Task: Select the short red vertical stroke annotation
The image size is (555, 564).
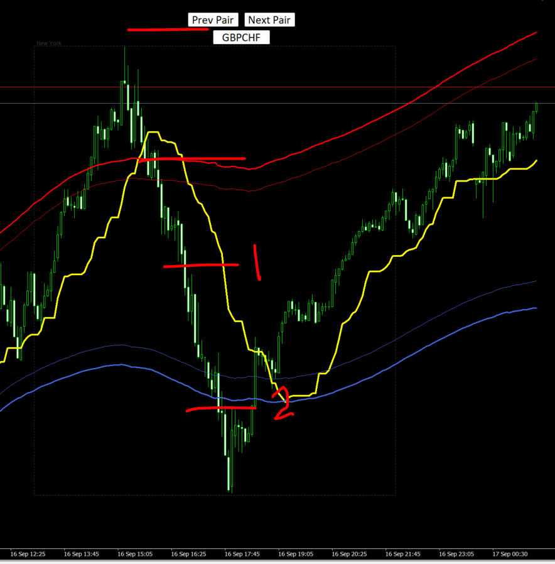Action: tap(257, 263)
